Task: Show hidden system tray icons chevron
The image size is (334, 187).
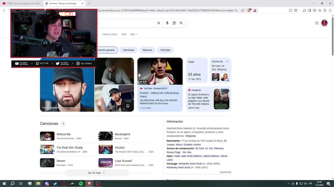Action: 288,184
